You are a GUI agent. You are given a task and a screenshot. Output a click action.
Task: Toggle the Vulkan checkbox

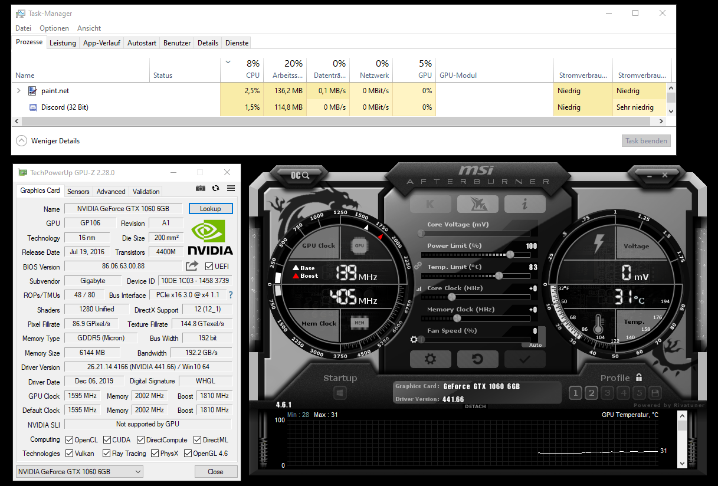point(70,454)
